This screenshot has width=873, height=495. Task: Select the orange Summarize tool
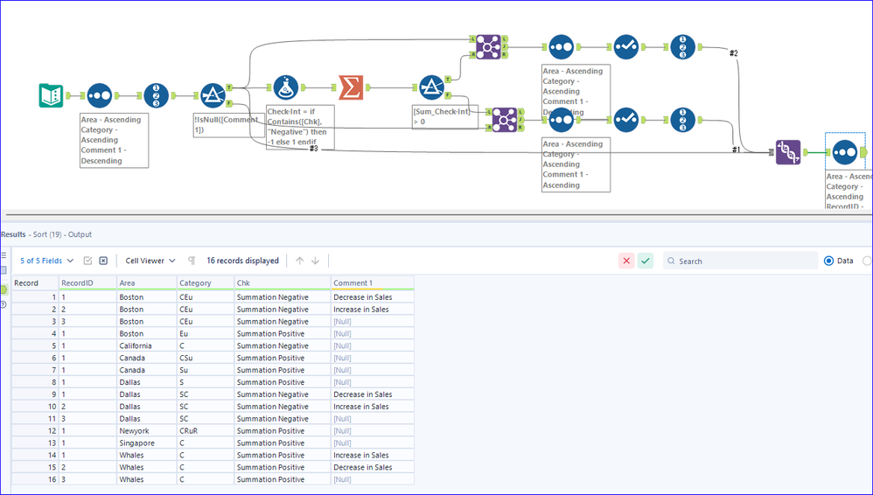351,88
